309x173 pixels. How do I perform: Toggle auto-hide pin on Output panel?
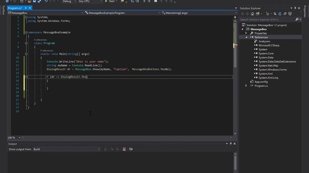click(x=231, y=144)
